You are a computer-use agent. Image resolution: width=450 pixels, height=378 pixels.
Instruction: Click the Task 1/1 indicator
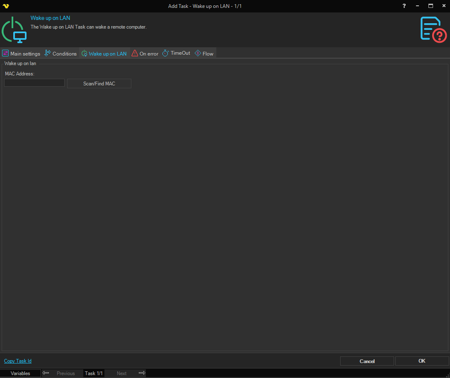pos(94,373)
